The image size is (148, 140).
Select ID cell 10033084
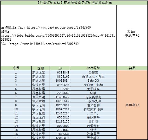click(60, 80)
